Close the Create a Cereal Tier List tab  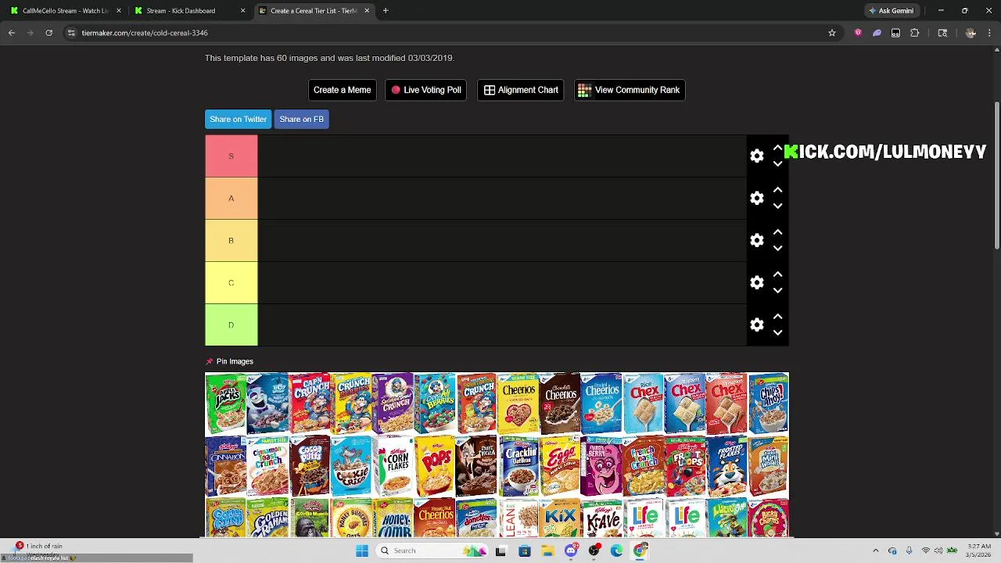(x=367, y=11)
